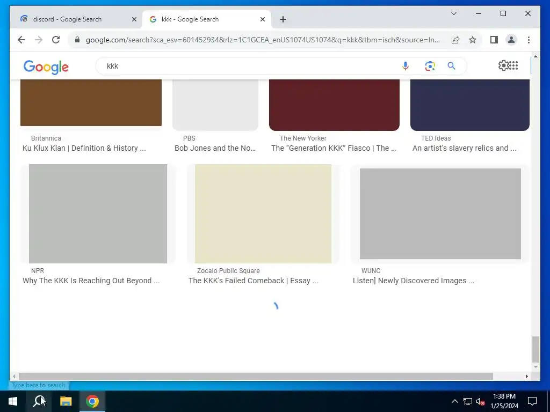The width and height of the screenshot is (550, 412).
Task: Open the Bob Jones and the No... link
Action: click(215, 148)
